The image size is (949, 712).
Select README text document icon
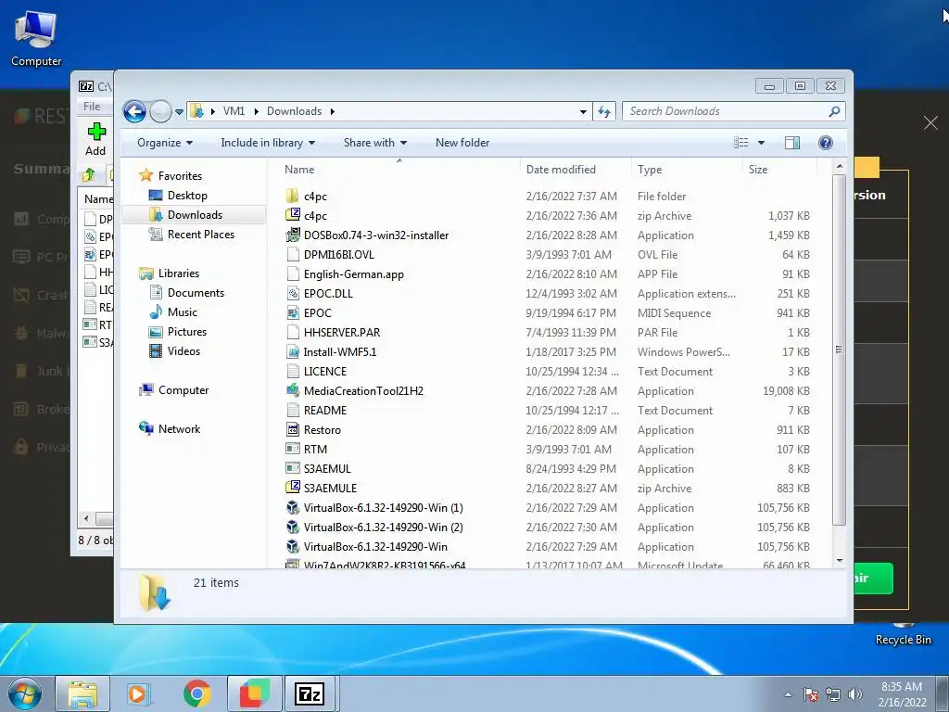[x=292, y=410]
